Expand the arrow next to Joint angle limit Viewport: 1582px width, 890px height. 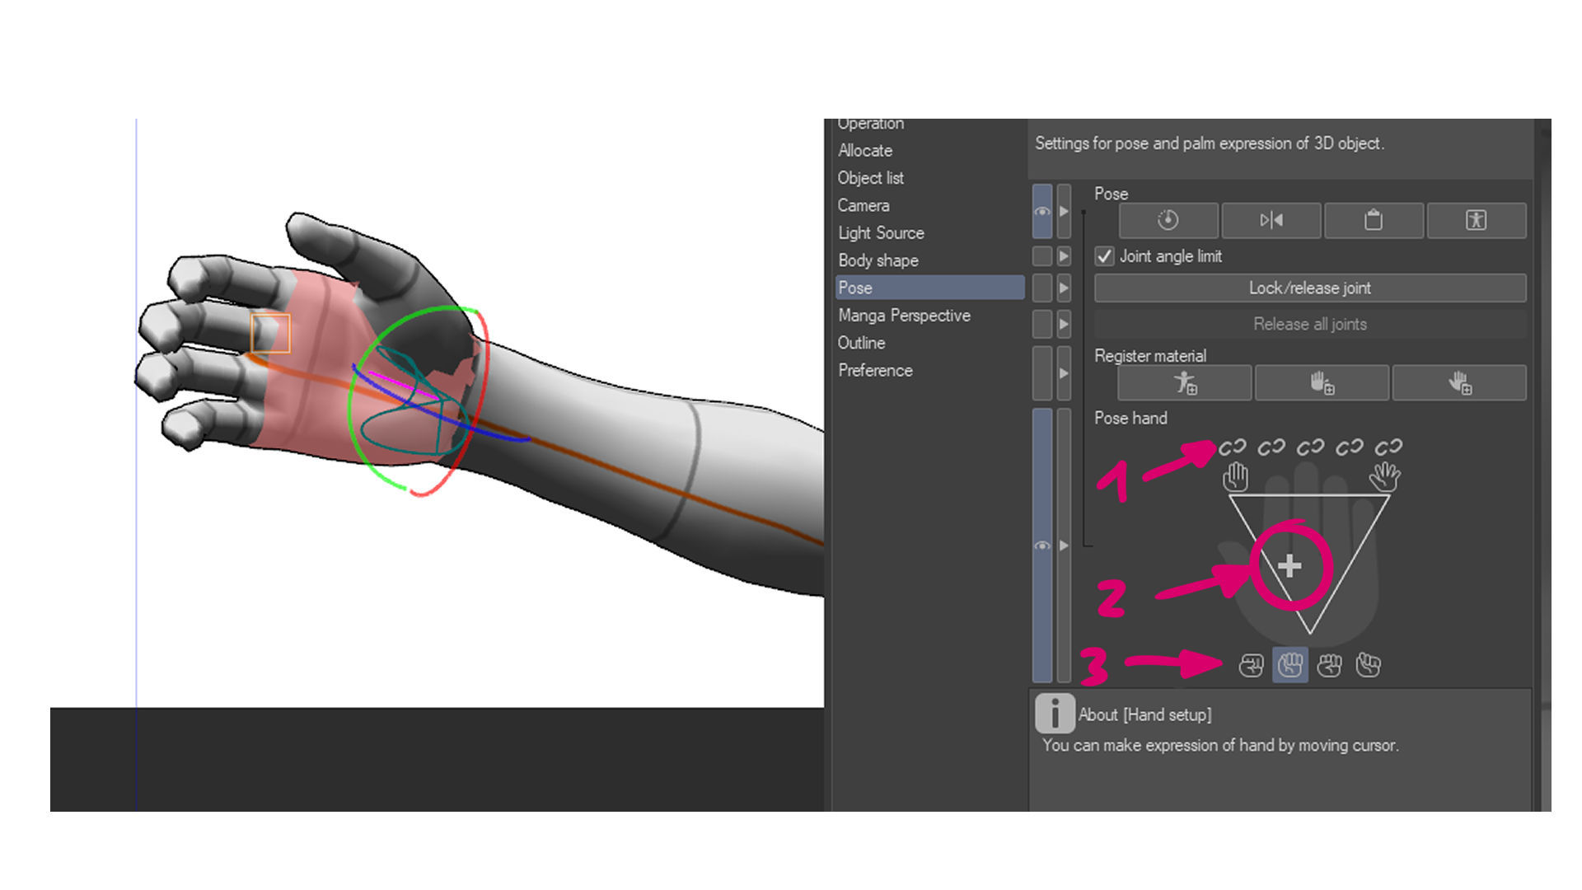click(x=1064, y=256)
